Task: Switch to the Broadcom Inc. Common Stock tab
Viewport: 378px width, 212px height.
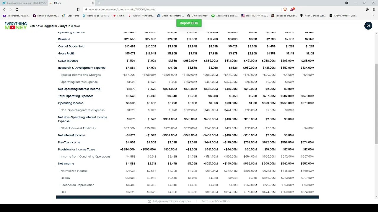Action: (24, 3)
